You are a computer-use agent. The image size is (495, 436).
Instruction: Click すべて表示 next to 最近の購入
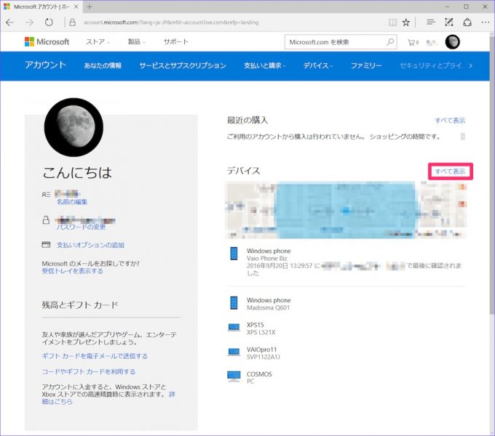tap(450, 121)
